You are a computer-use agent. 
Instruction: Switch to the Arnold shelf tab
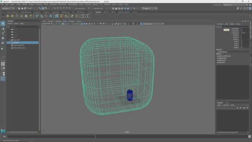pyautogui.click(x=98, y=12)
